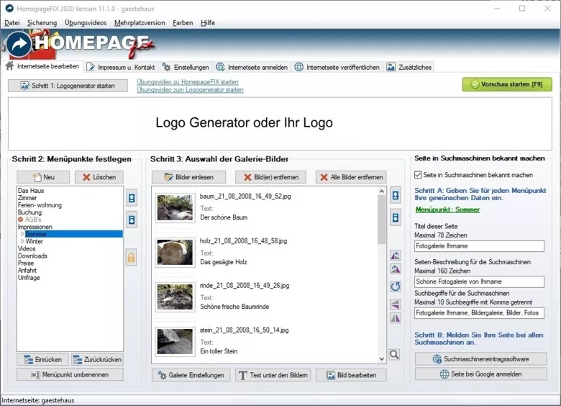Screen dimensions: 561x406
Task: Rotate image clockwise with the lower rotate icon
Action: point(396,269)
